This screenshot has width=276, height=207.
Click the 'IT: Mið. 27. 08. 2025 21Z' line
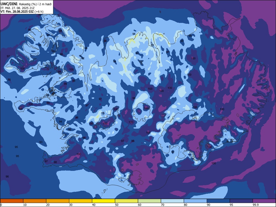tap(17, 8)
